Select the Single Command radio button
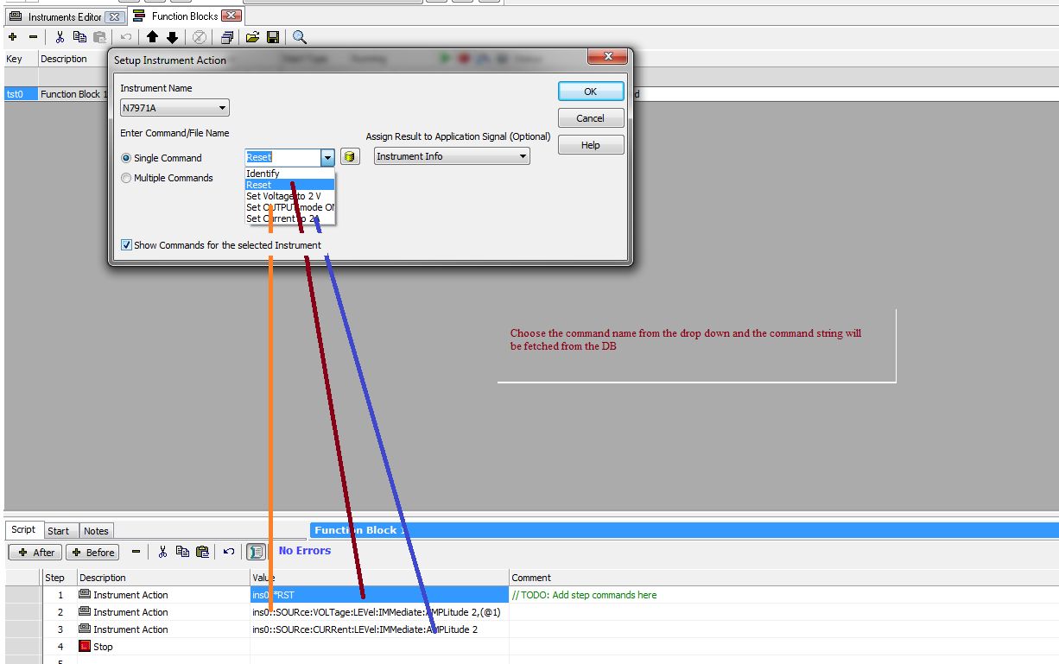This screenshot has height=664, width=1059. click(127, 158)
